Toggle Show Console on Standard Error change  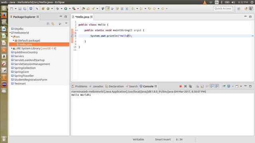pyautogui.click(x=217, y=86)
